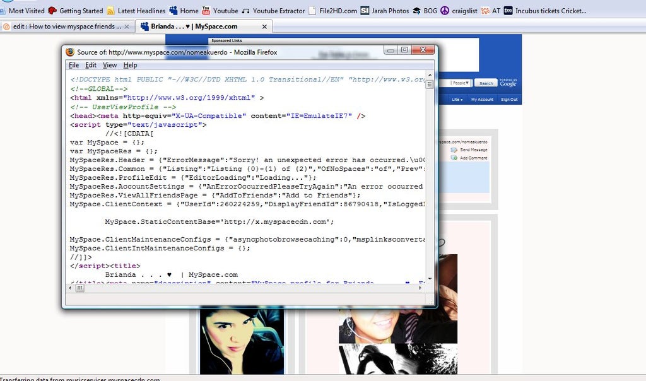Maximize the source viewer window
Viewport: 646px width, 381px height.
point(404,50)
